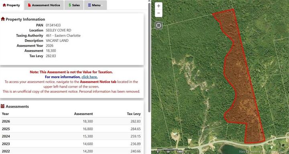
Task: Click the Tax Levy value in Property Information
Action: pyautogui.click(x=51, y=56)
